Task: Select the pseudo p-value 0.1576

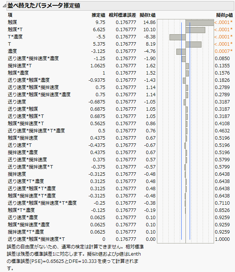Action: pos(222,73)
